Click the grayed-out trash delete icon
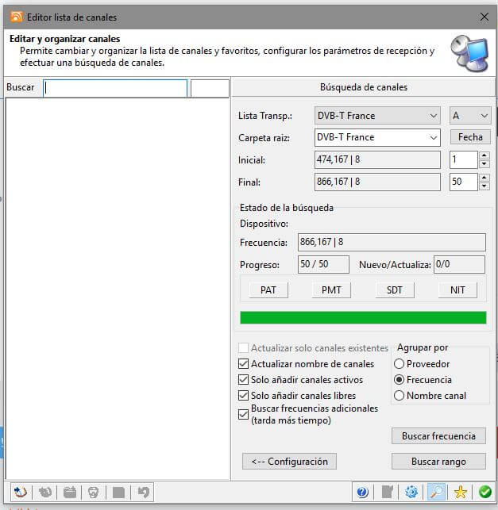The height and width of the screenshot is (510, 498). click(94, 492)
